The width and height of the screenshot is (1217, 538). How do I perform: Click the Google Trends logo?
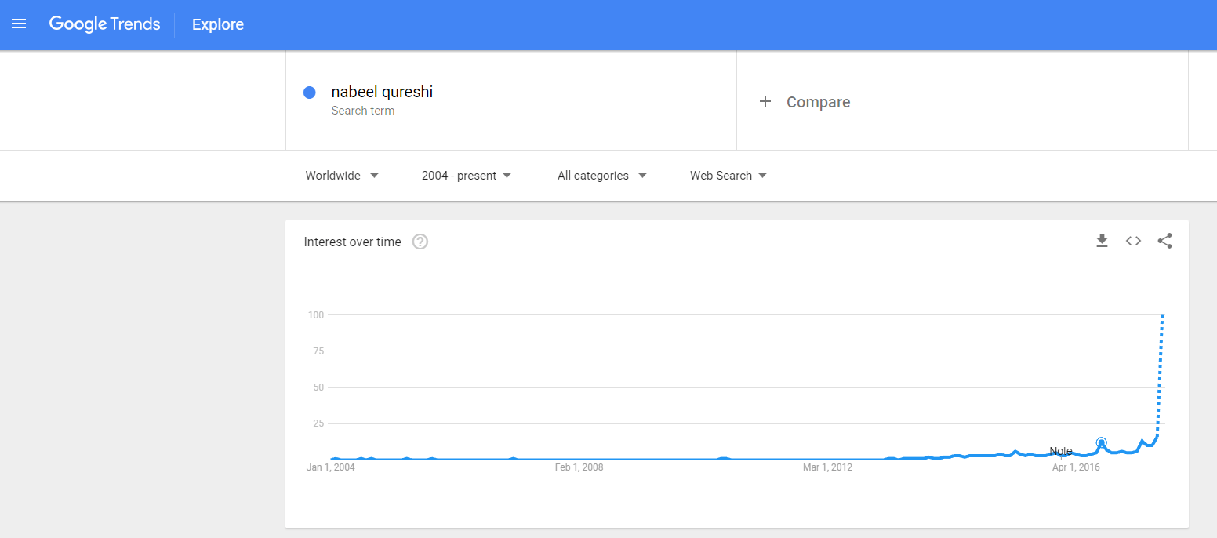(104, 24)
